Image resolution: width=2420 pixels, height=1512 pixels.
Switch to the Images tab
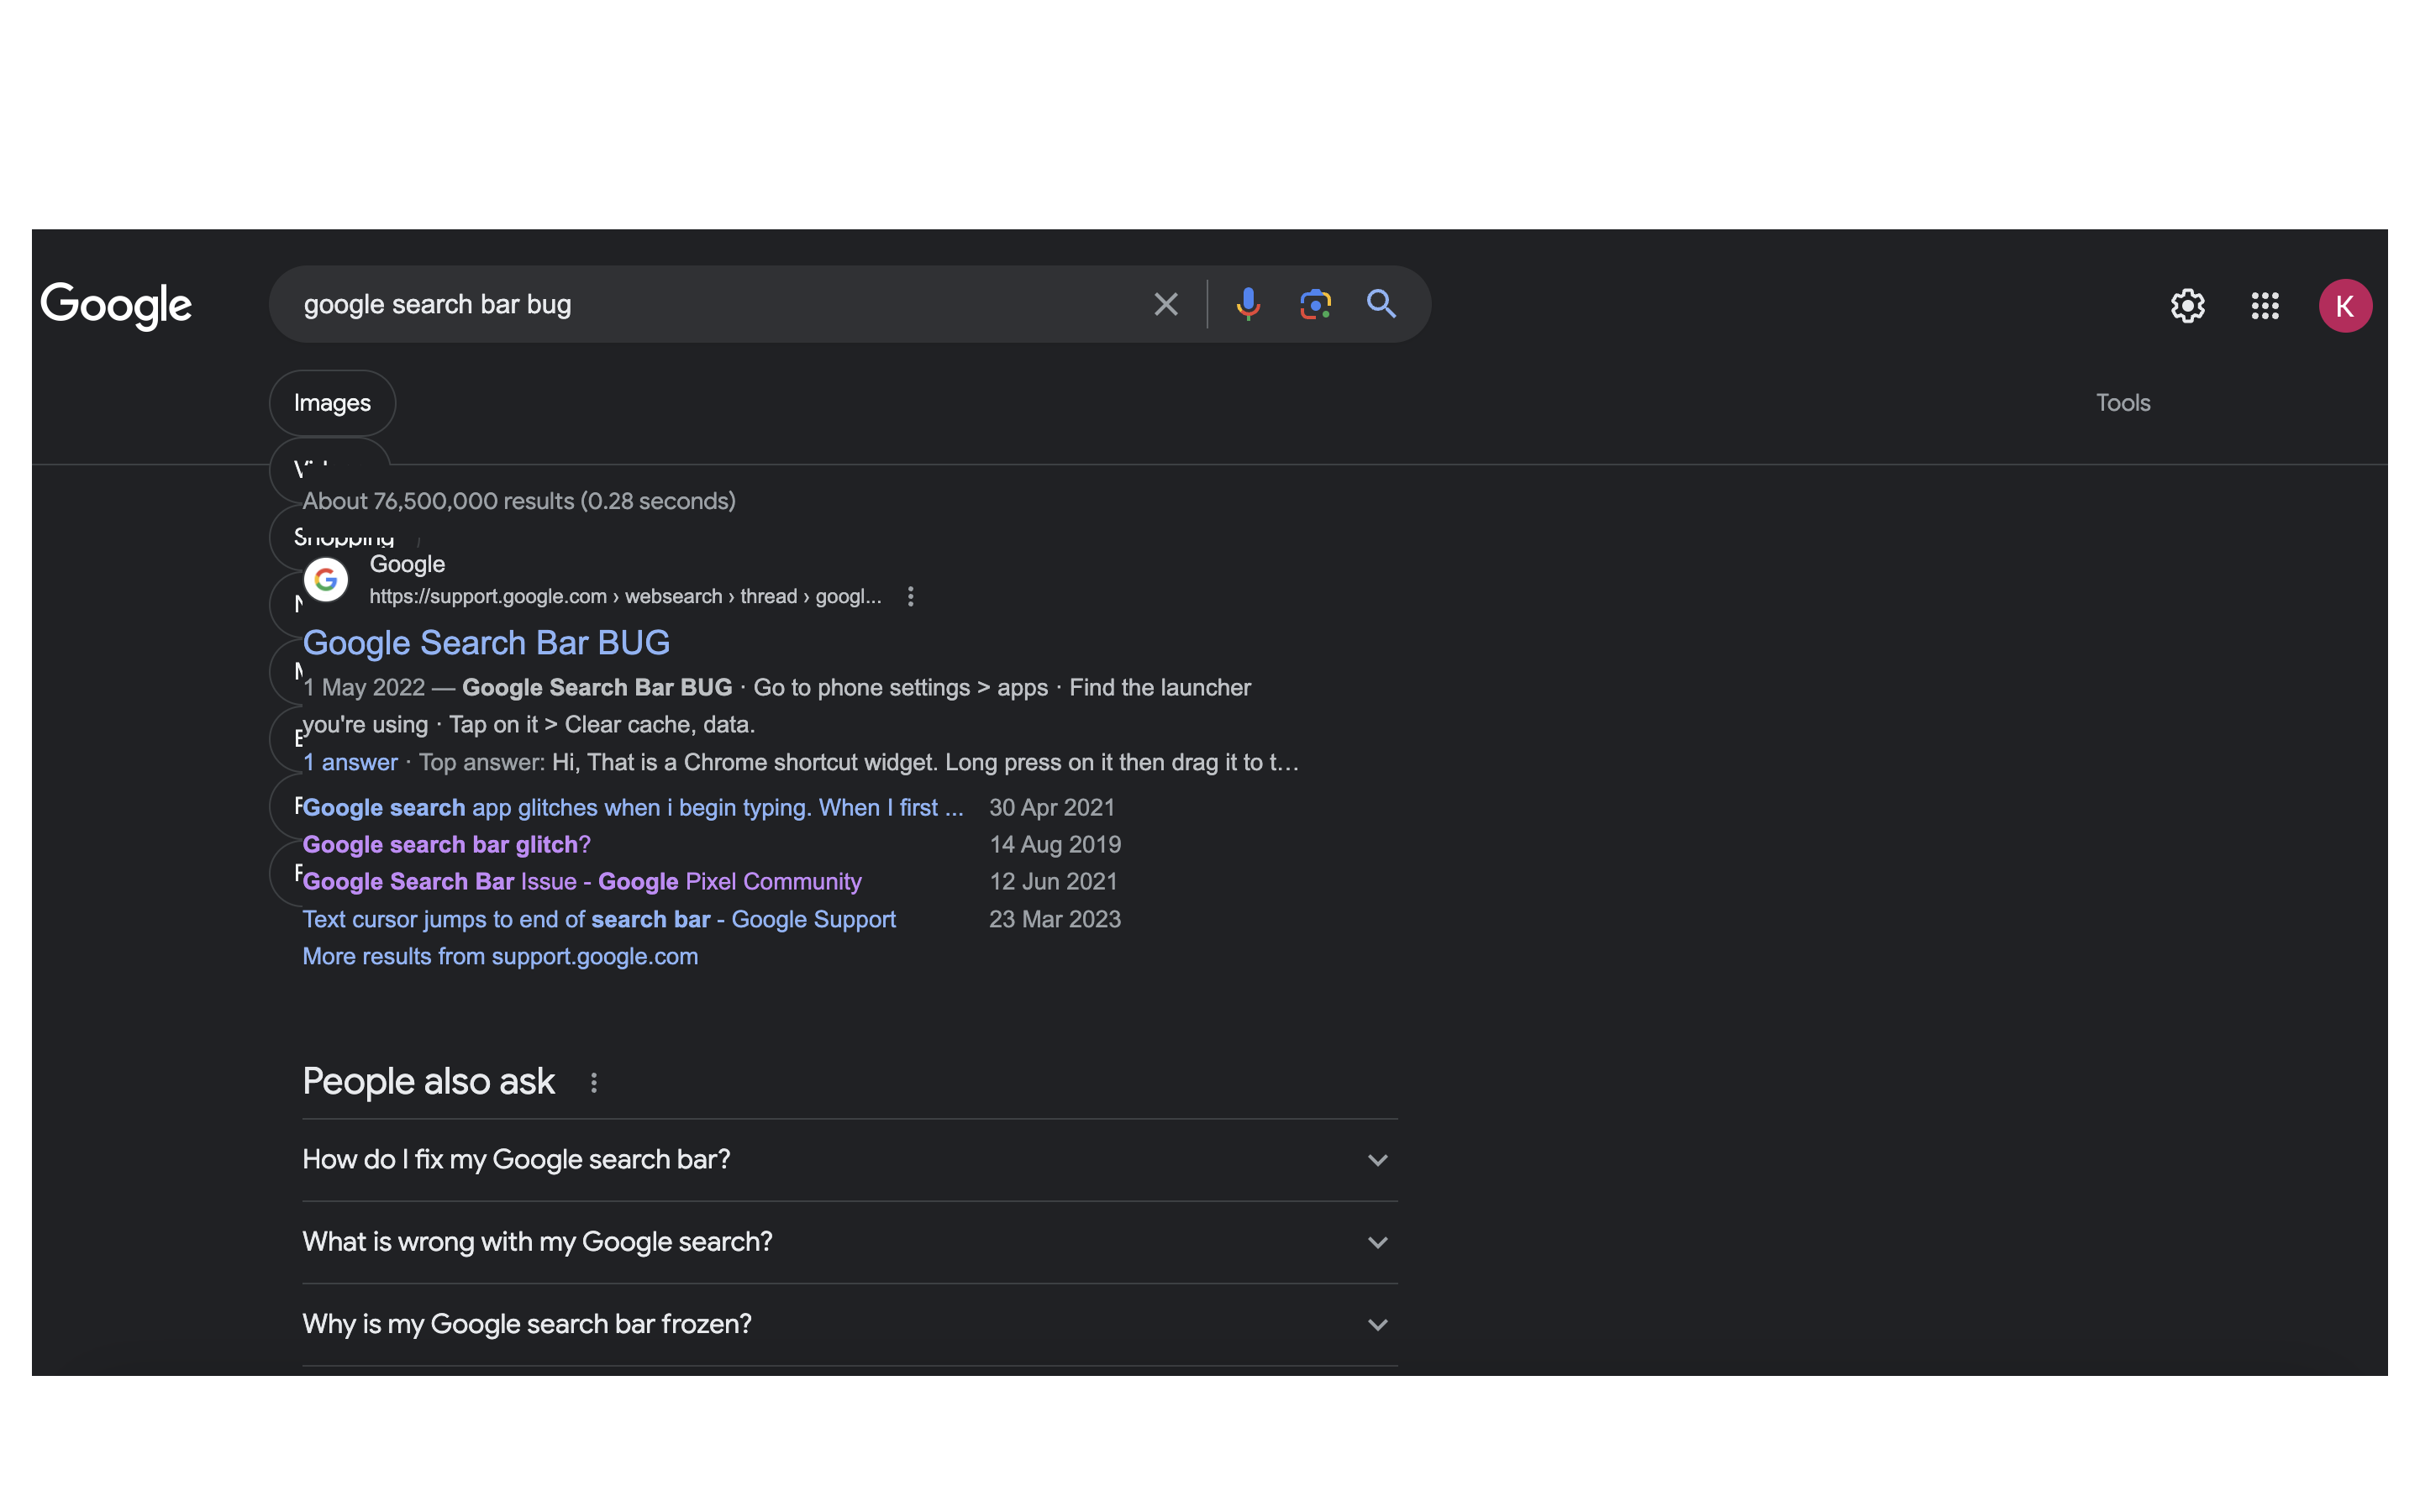click(x=332, y=403)
